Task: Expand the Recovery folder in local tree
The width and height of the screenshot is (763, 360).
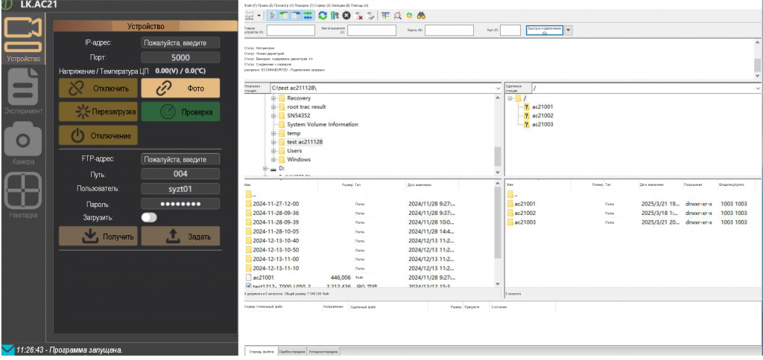Action: [x=273, y=98]
